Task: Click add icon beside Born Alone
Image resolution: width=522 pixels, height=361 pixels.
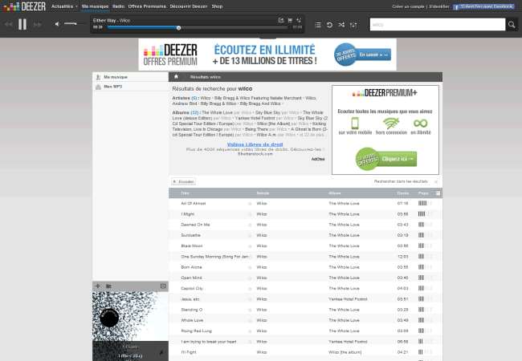Action: coord(250,267)
